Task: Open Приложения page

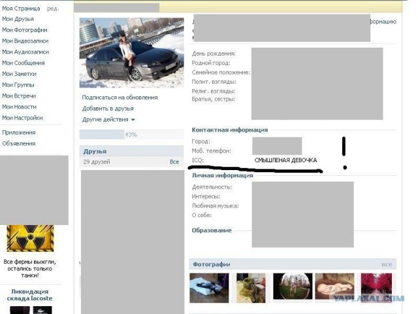Action: click(19, 132)
